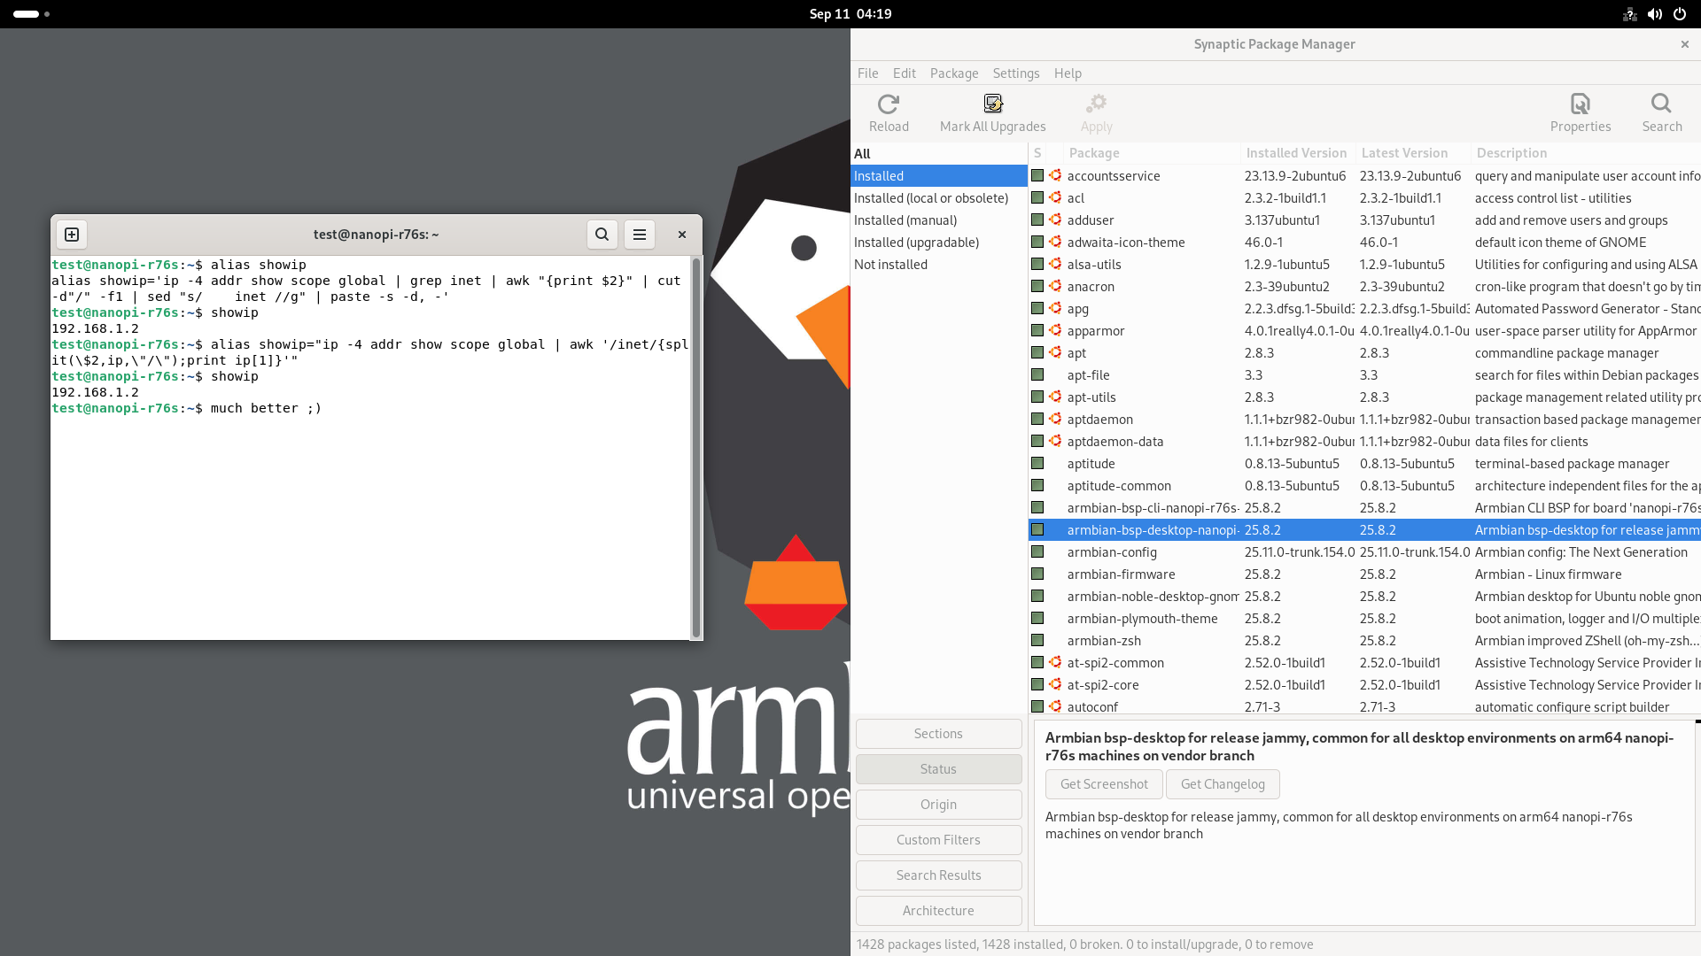Click the power icon in top bar

(1679, 14)
